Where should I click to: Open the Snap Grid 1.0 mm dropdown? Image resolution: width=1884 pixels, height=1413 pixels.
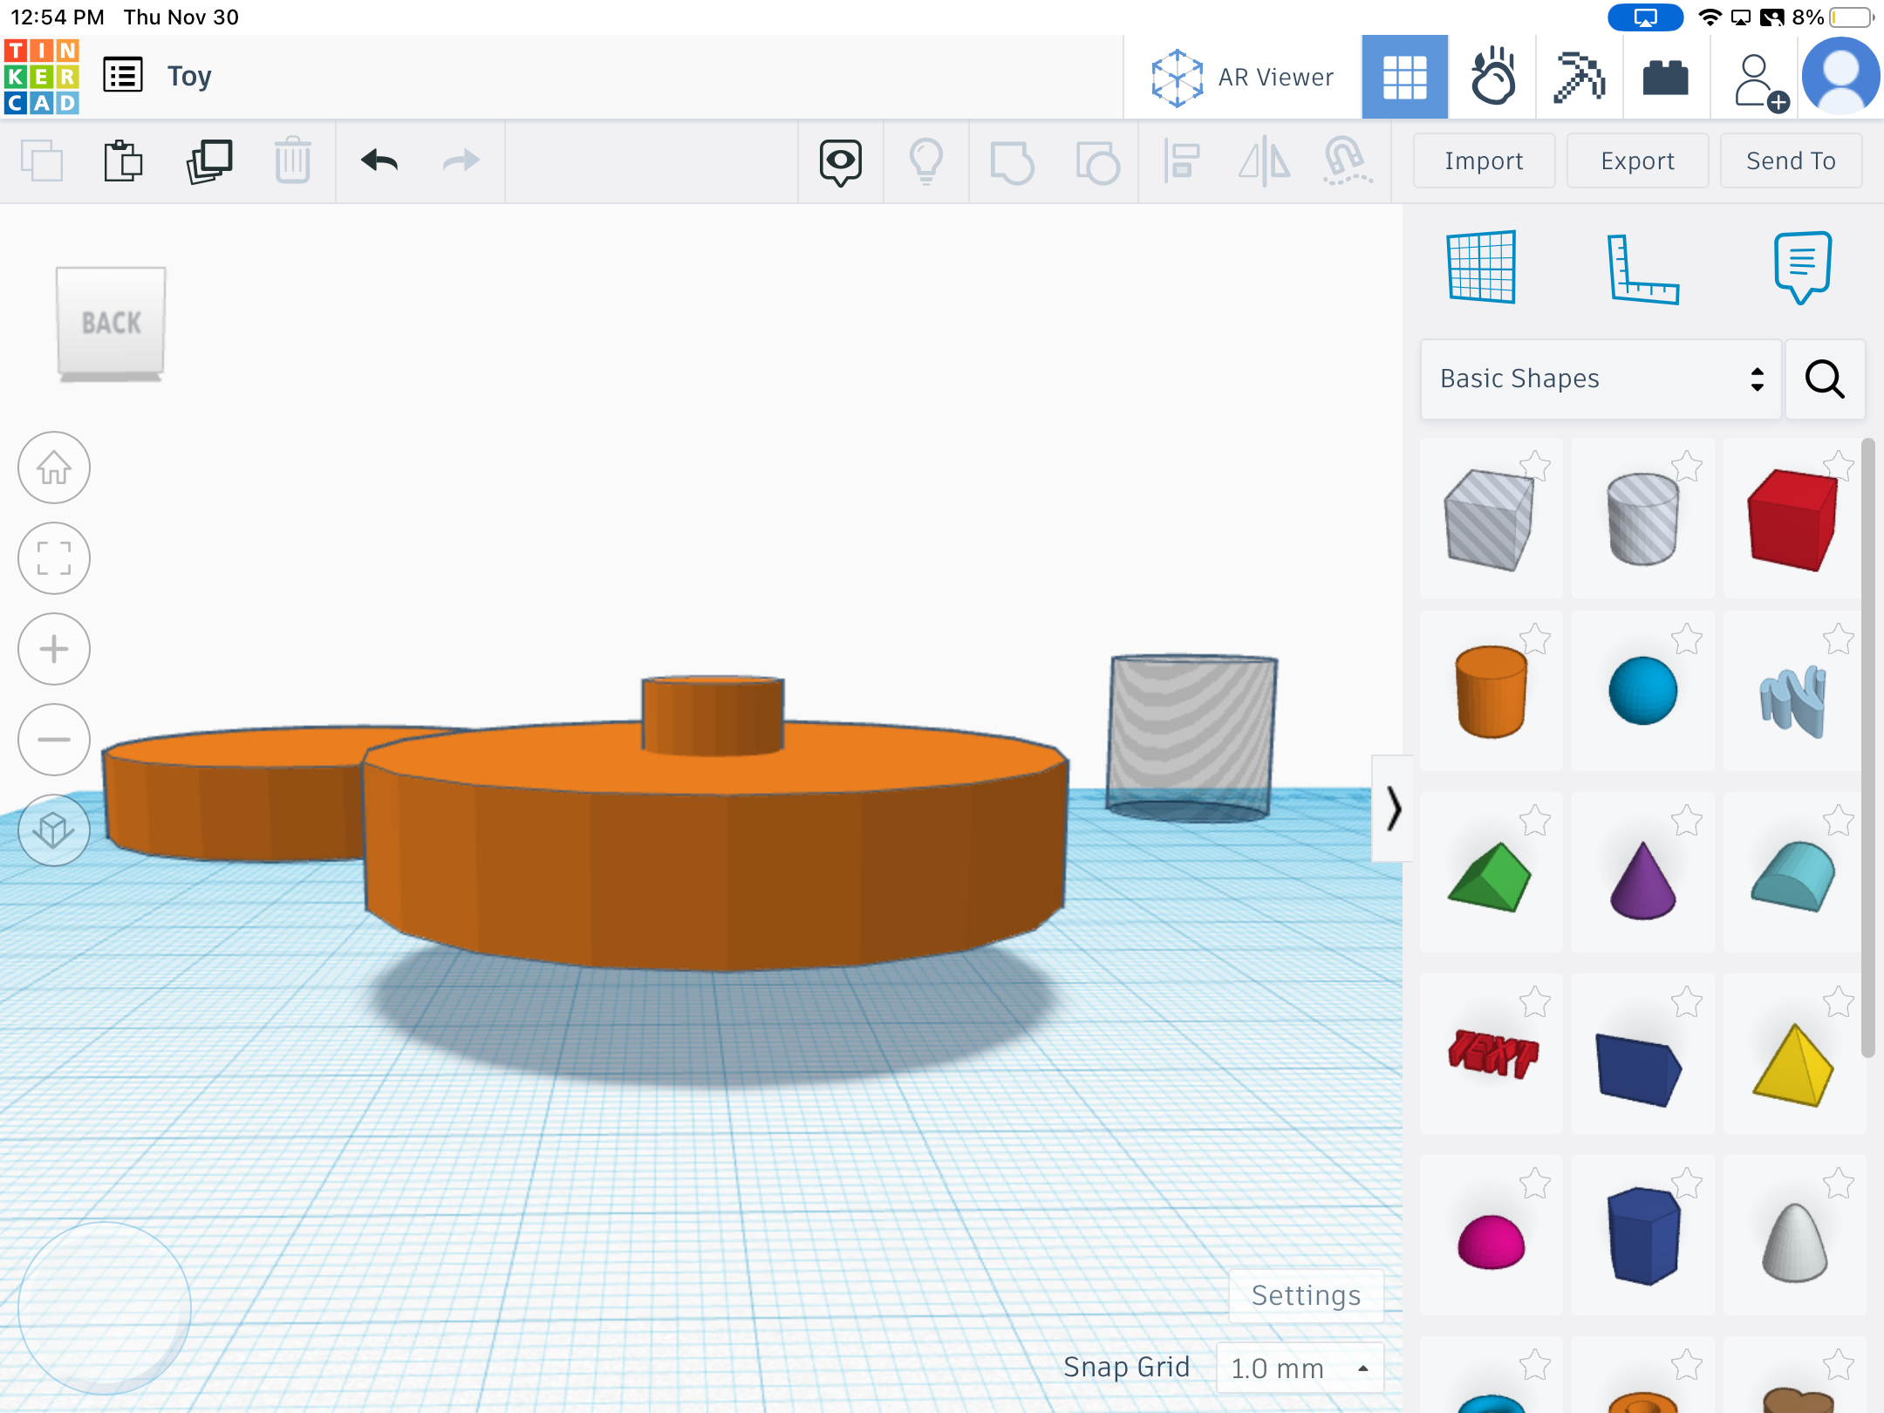pos(1300,1368)
